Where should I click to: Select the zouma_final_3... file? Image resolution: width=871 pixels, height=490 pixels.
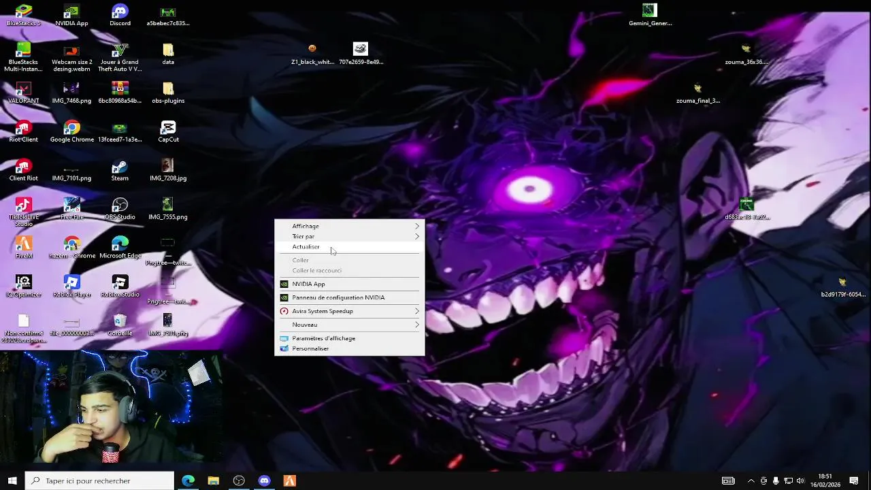(x=698, y=93)
